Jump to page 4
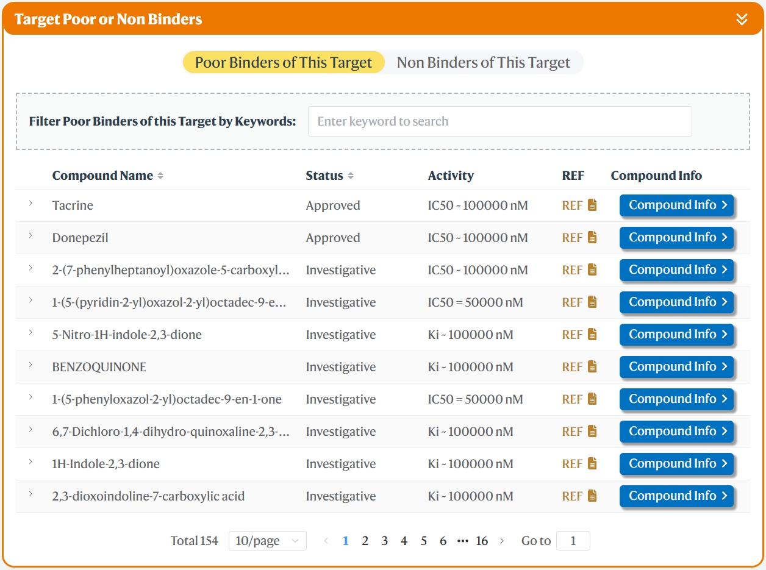This screenshot has width=766, height=570. pyautogui.click(x=404, y=541)
